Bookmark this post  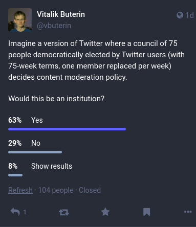click(147, 212)
